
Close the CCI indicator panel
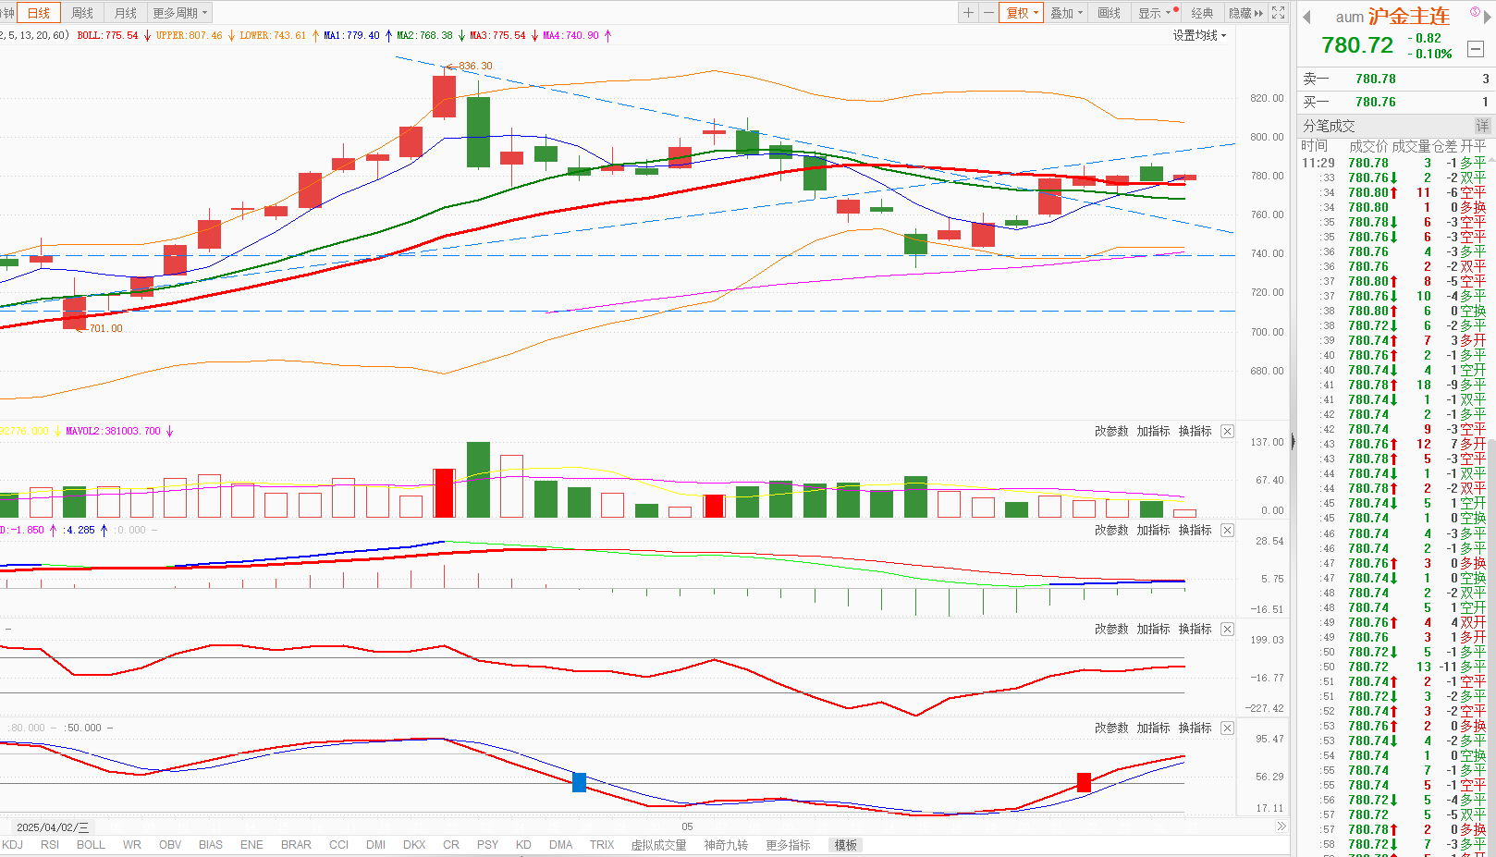[x=1227, y=630]
